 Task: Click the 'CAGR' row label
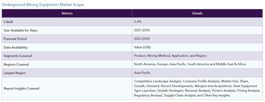coord(8,22)
